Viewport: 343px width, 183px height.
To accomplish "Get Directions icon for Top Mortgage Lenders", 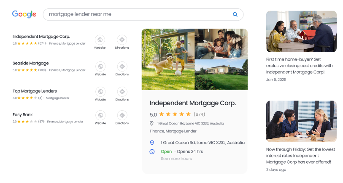I will coord(122,92).
